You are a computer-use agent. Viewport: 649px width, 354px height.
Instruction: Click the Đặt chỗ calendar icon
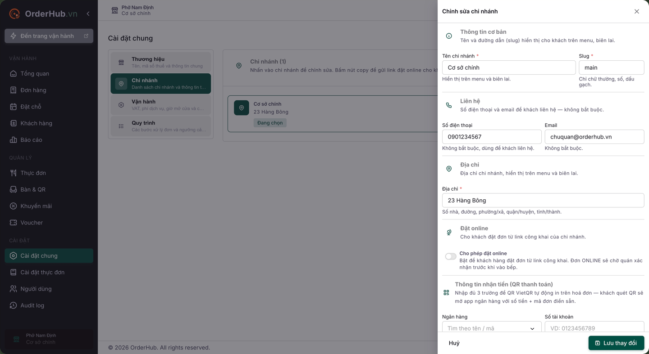click(14, 107)
